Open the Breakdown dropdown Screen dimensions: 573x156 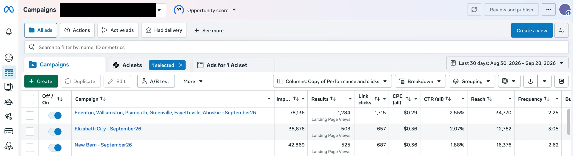point(420,81)
